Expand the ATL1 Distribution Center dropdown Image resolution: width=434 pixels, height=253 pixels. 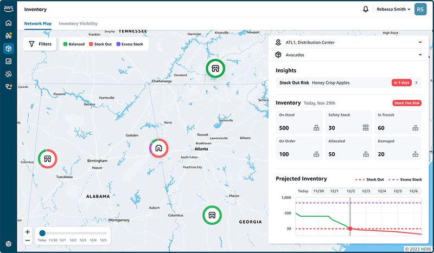348,42
